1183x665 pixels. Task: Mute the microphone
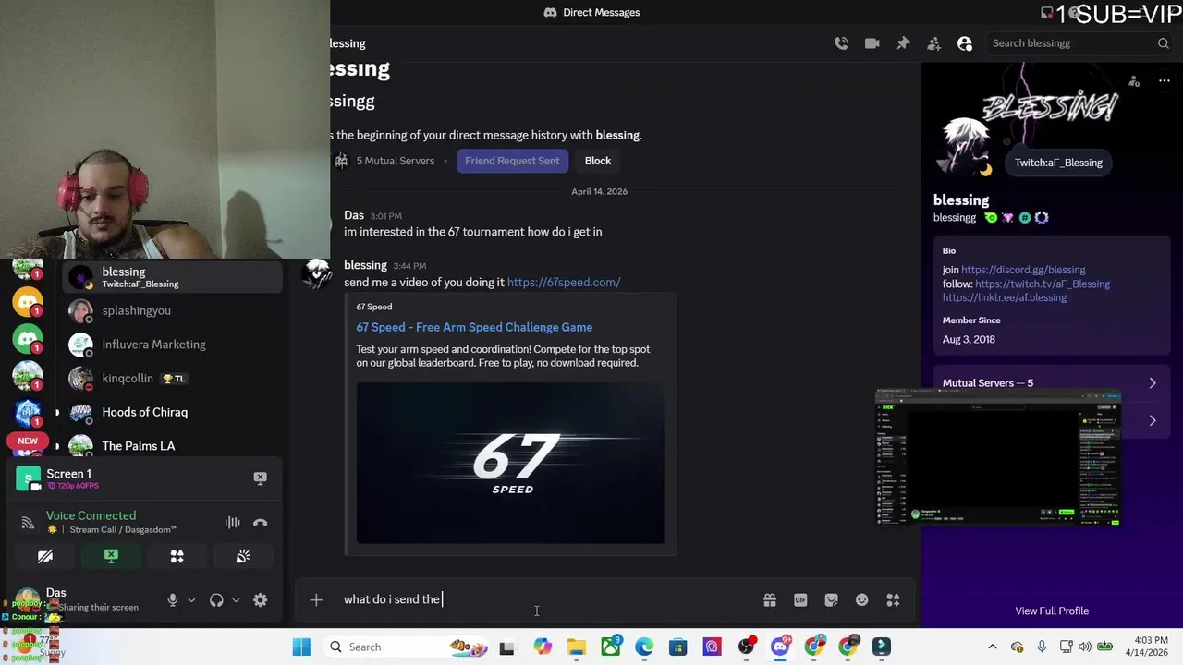[x=172, y=600]
